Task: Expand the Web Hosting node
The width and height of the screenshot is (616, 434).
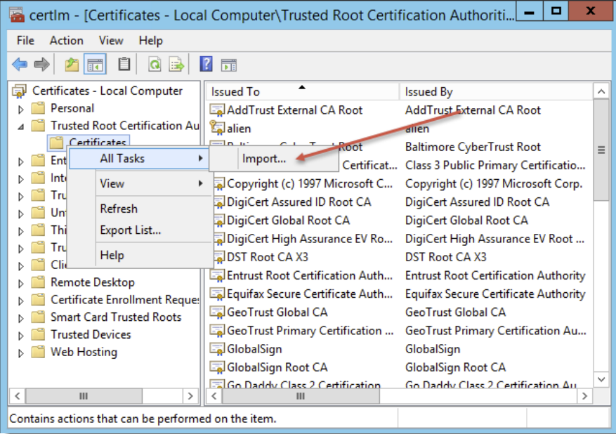Action: [21, 353]
